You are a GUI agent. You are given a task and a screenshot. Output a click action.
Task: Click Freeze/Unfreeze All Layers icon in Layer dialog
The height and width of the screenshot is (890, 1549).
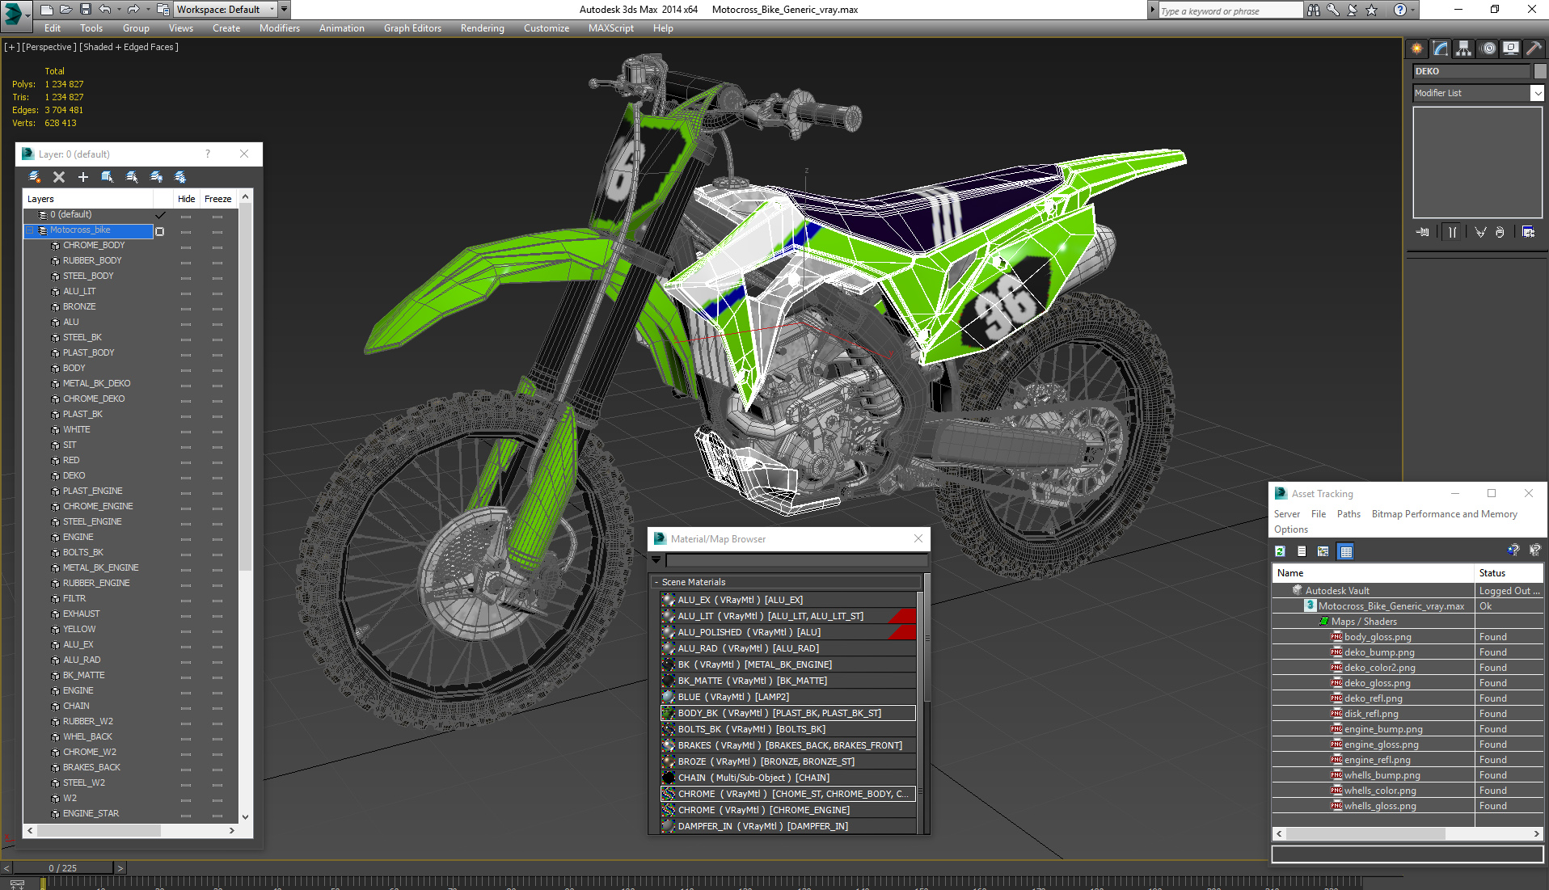(180, 176)
